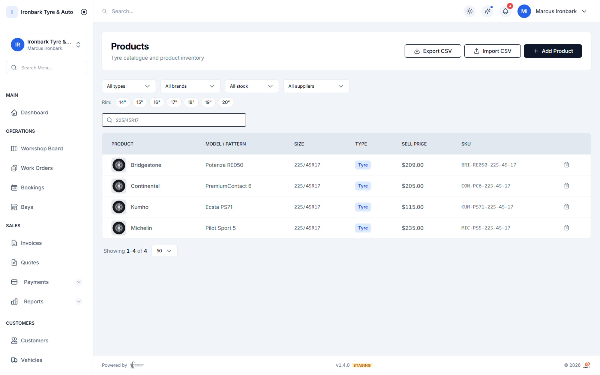Click the Michelin tyre thumbnail
The image size is (600, 375).
119,228
